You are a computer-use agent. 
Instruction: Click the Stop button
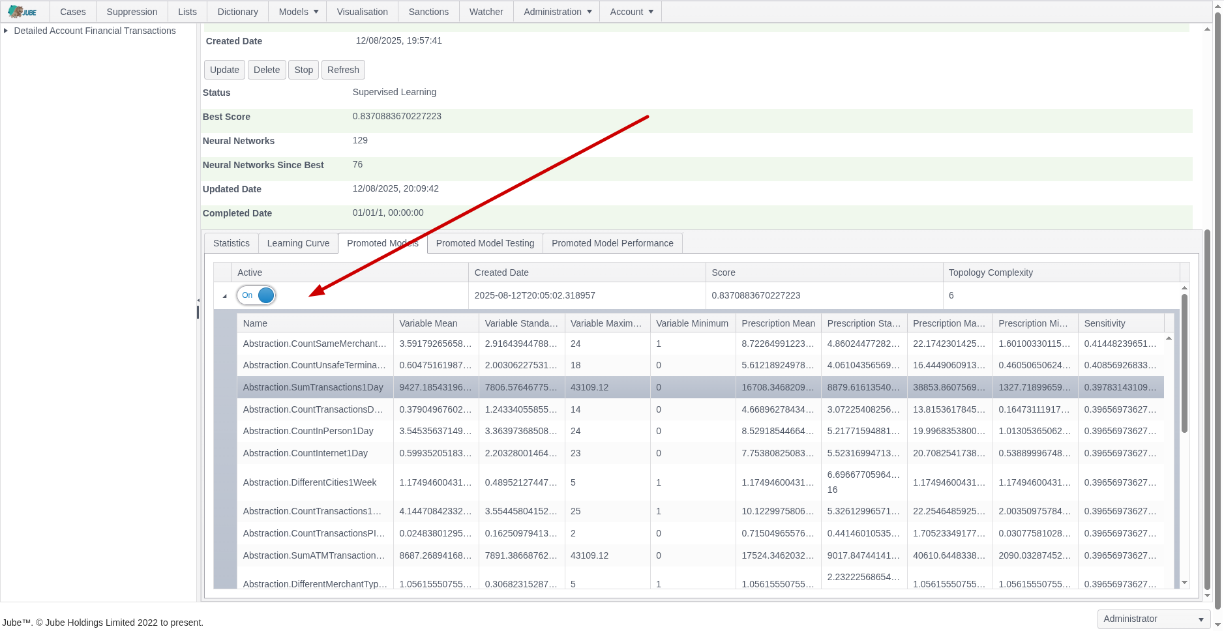(303, 70)
